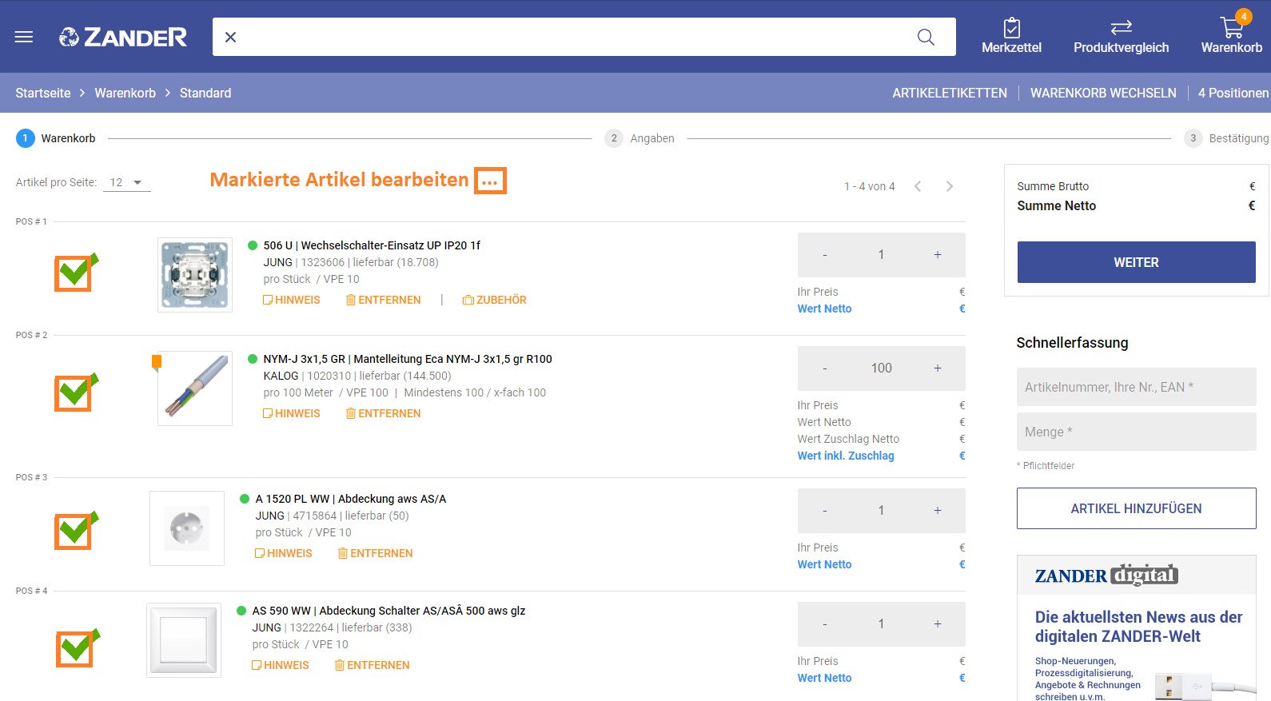This screenshot has height=701, width=1271.
Task: Open ARTIKELETIKETTEN
Action: [950, 93]
